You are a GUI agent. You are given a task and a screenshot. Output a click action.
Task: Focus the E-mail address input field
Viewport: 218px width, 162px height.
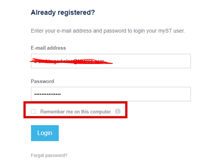click(111, 61)
